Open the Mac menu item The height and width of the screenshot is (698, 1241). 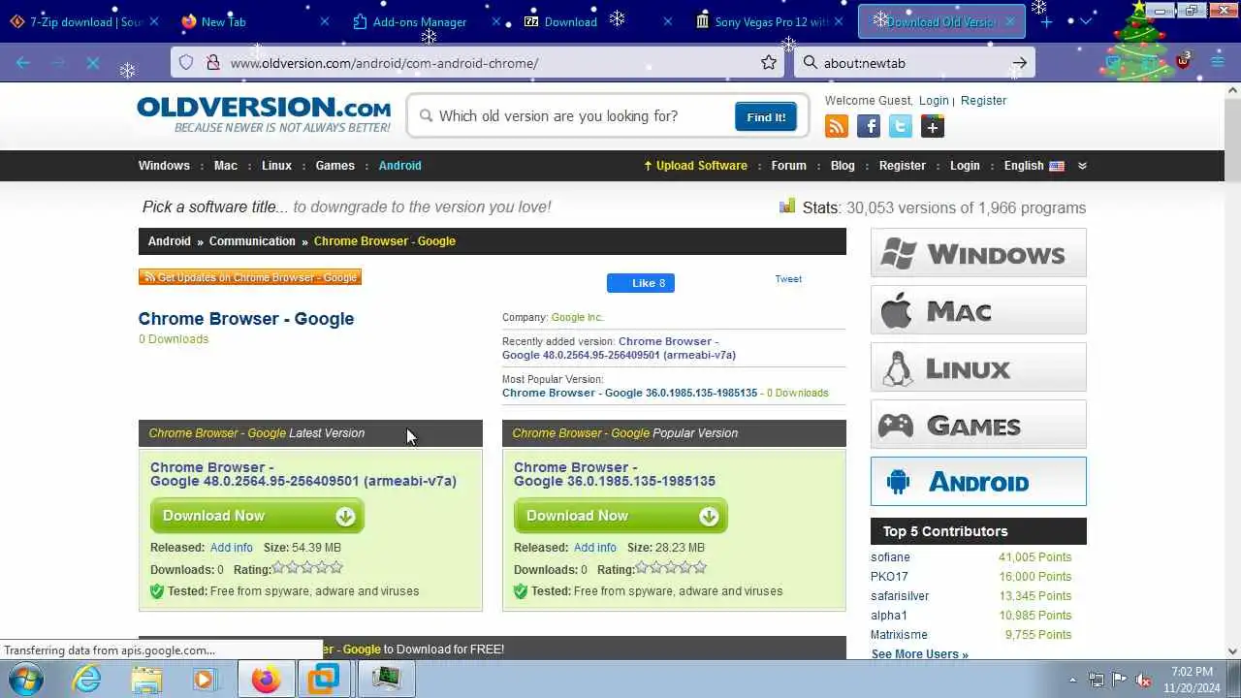point(226,166)
